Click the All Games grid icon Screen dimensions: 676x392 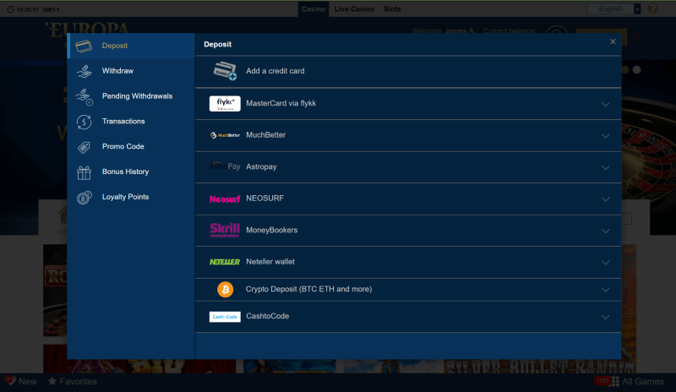[615, 381]
